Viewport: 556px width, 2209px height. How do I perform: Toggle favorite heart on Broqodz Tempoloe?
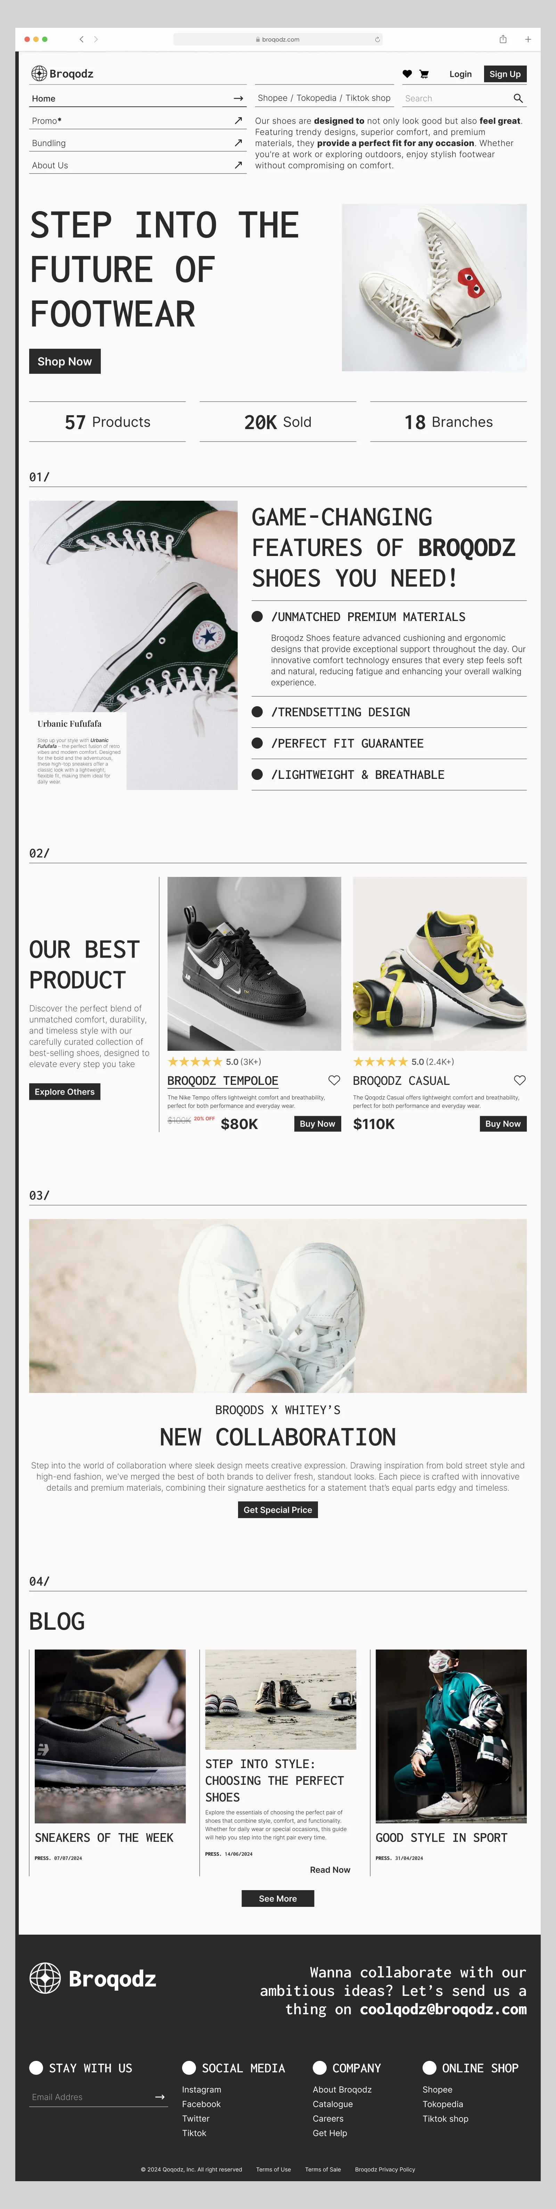(x=334, y=1080)
